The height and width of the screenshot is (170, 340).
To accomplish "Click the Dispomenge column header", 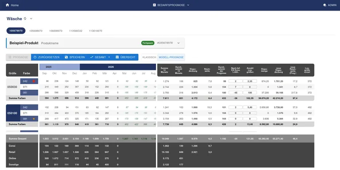I will (264, 70).
